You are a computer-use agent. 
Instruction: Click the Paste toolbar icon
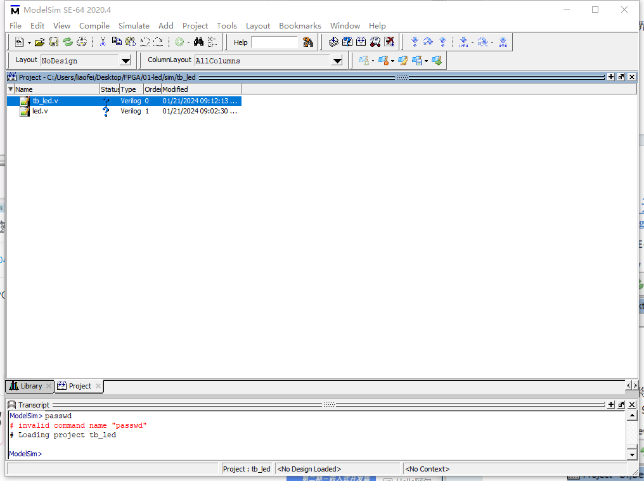[x=131, y=42]
